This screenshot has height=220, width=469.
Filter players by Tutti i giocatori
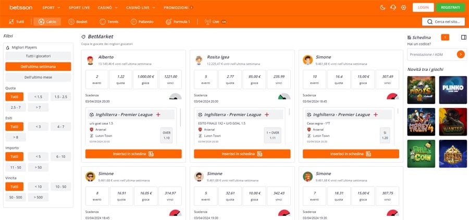pyautogui.click(x=38, y=56)
